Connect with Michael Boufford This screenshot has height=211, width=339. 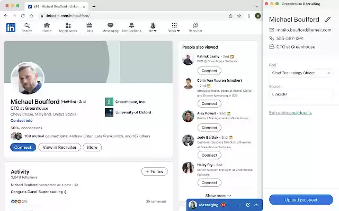tap(23, 147)
